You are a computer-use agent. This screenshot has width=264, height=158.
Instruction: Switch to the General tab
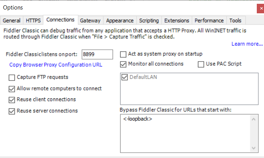coord(11,21)
